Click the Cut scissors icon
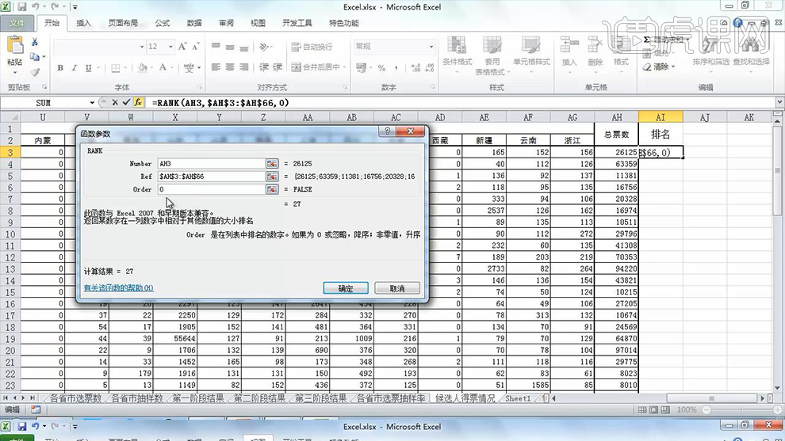 point(35,42)
